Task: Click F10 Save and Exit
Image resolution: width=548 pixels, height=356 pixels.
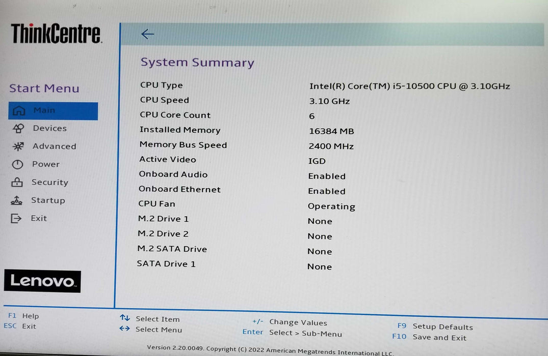Action: 429,337
